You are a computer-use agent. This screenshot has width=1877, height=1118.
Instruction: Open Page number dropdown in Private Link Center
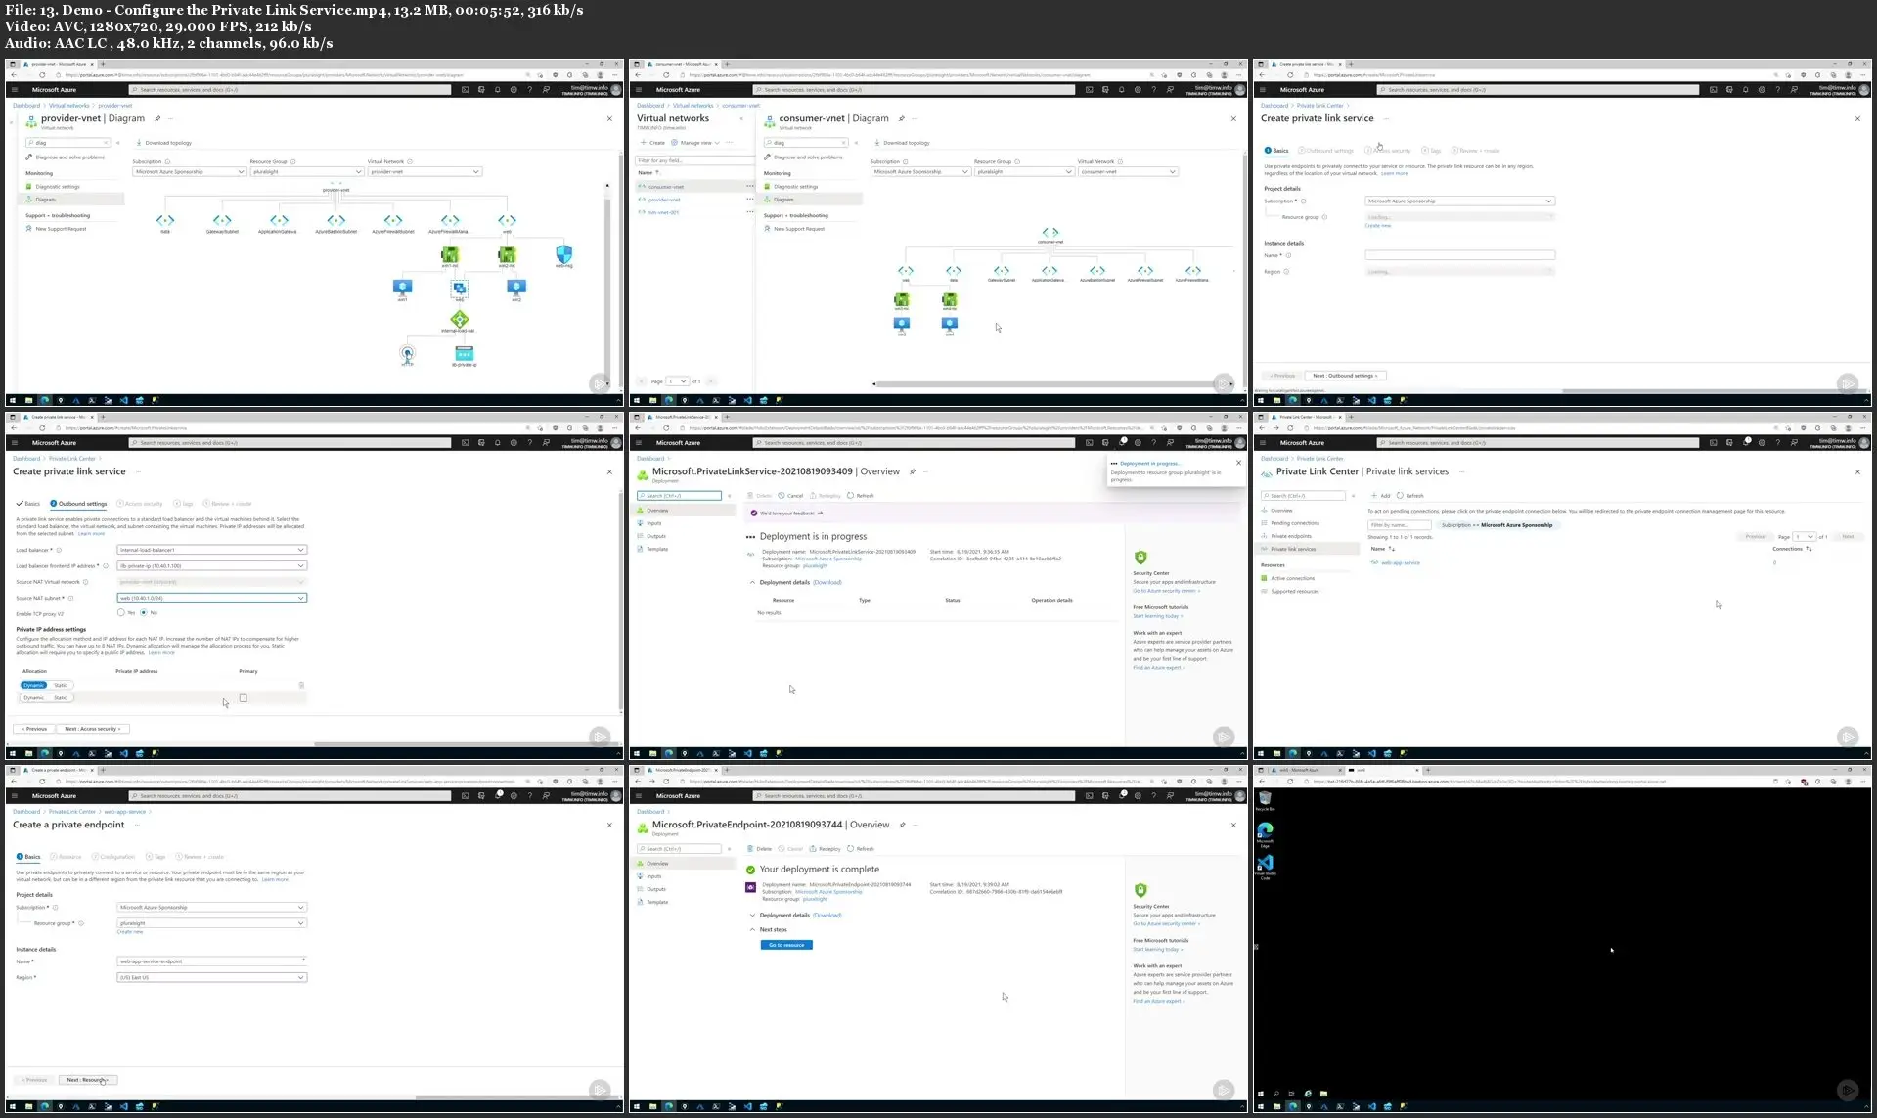coord(1805,536)
